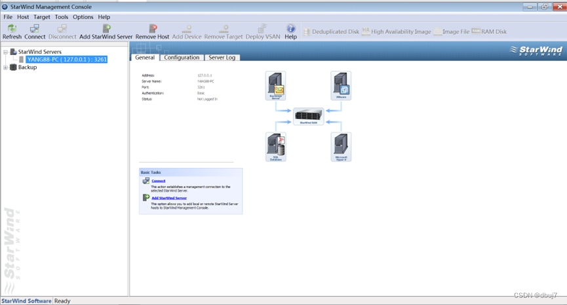
Task: Open the Help menu
Action: click(104, 17)
